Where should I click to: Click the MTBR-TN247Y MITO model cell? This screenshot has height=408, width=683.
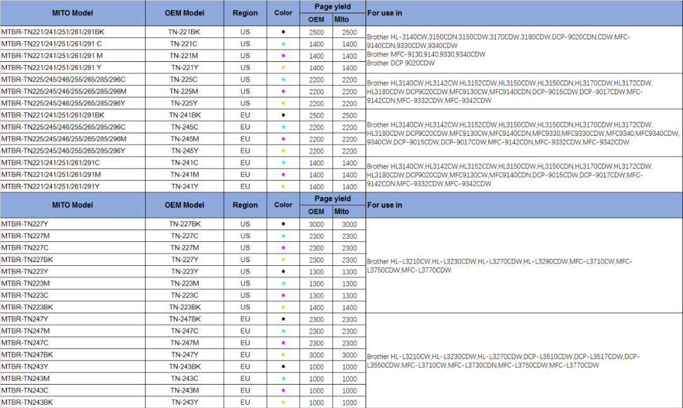tap(73, 319)
